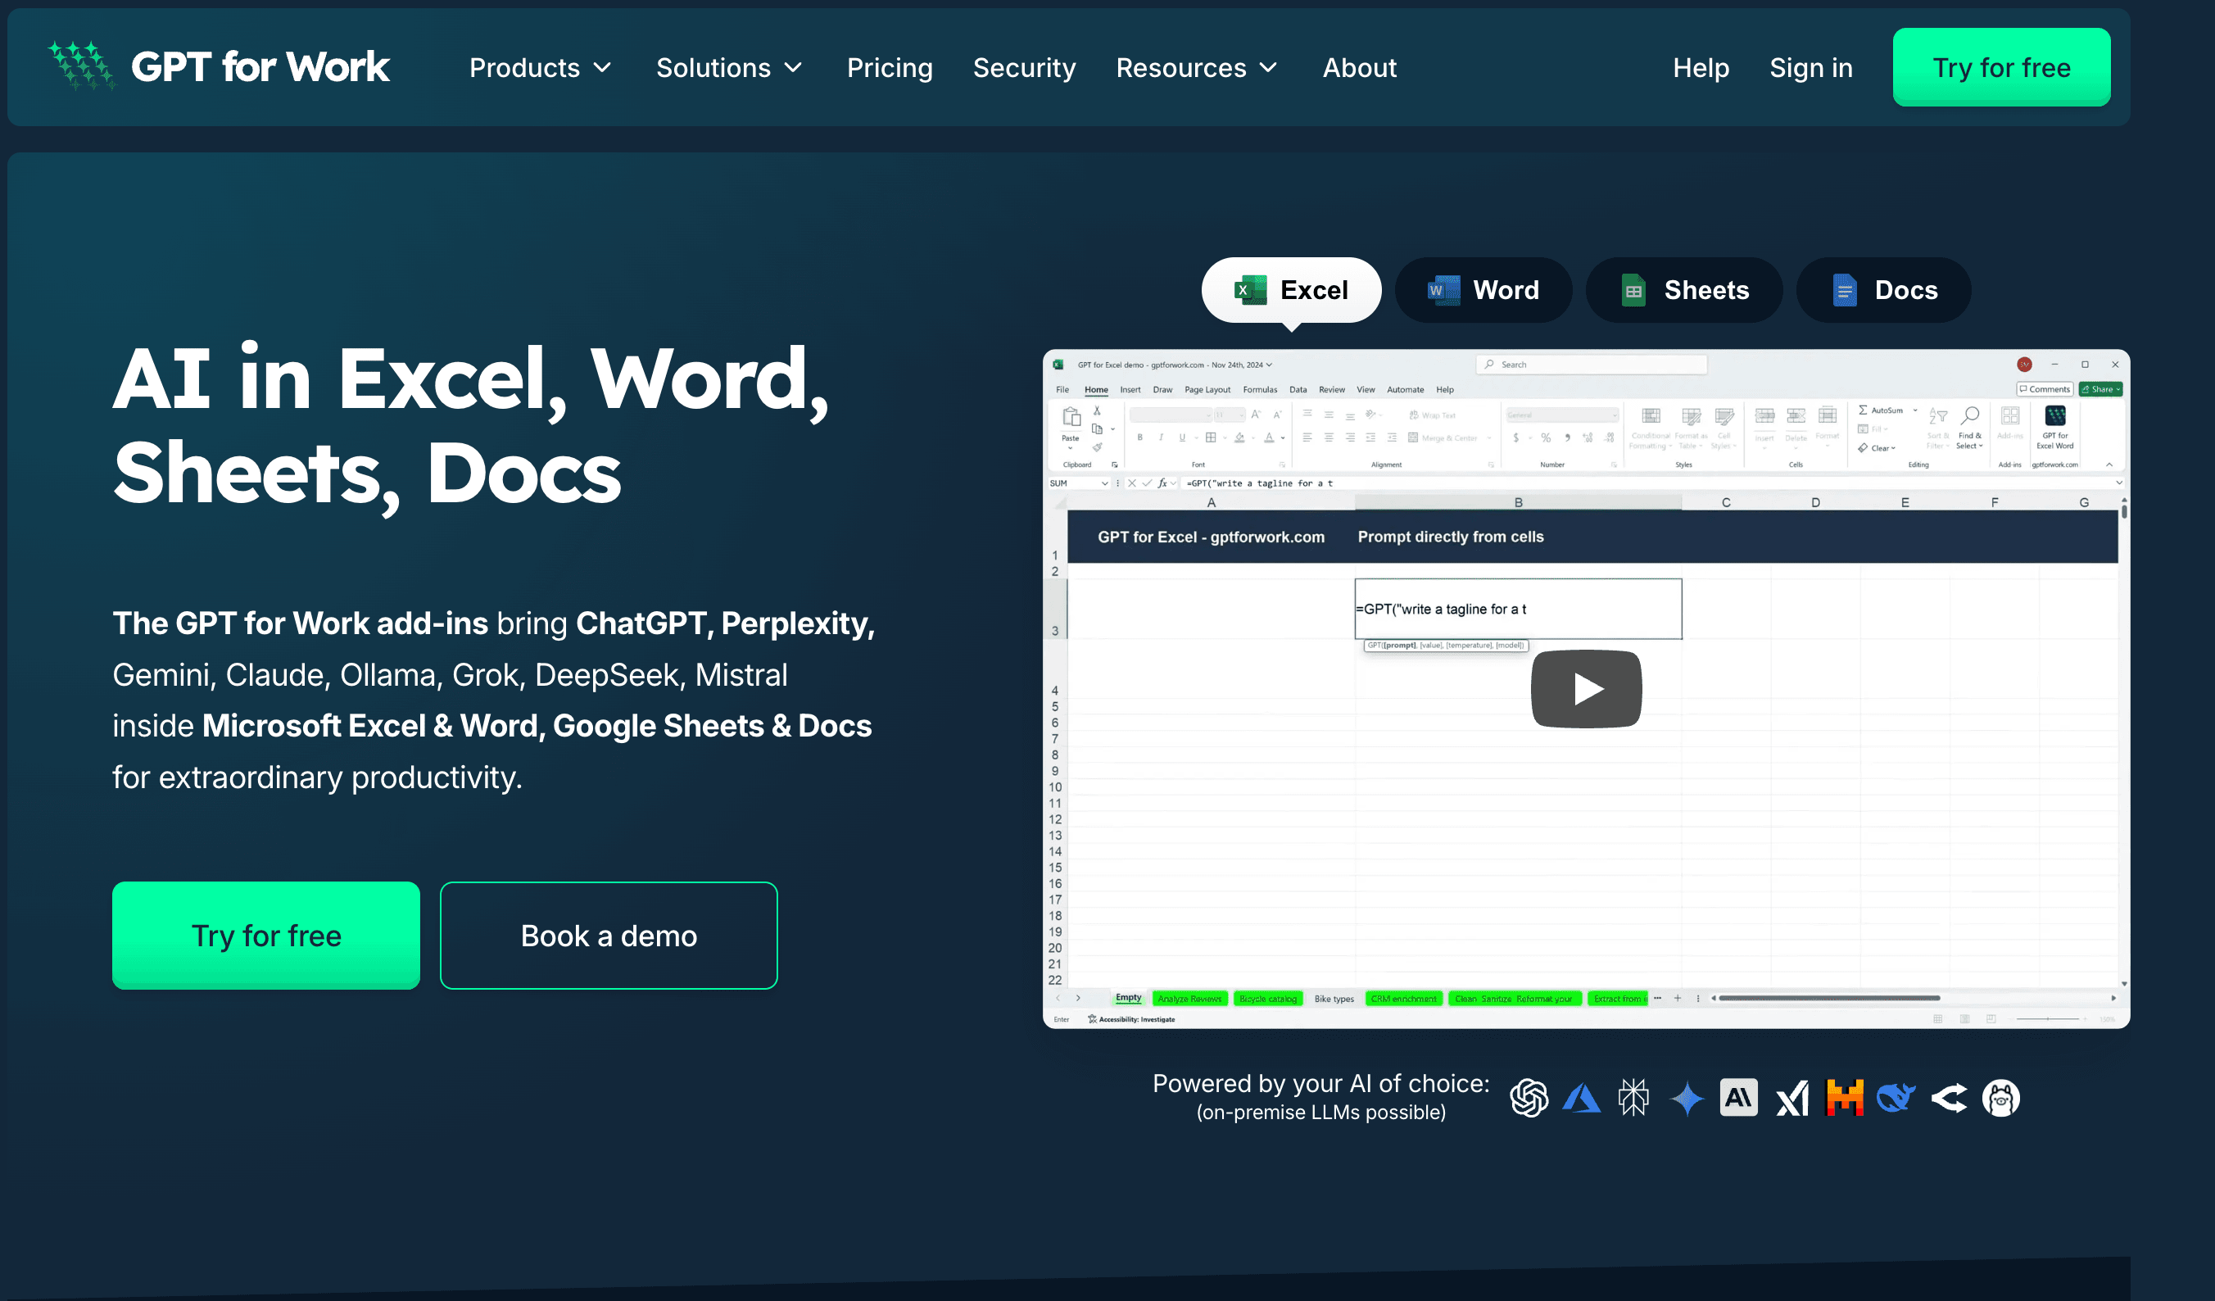This screenshot has height=1301, width=2215.
Task: Click the xAI Grok logo
Action: [x=1792, y=1098]
